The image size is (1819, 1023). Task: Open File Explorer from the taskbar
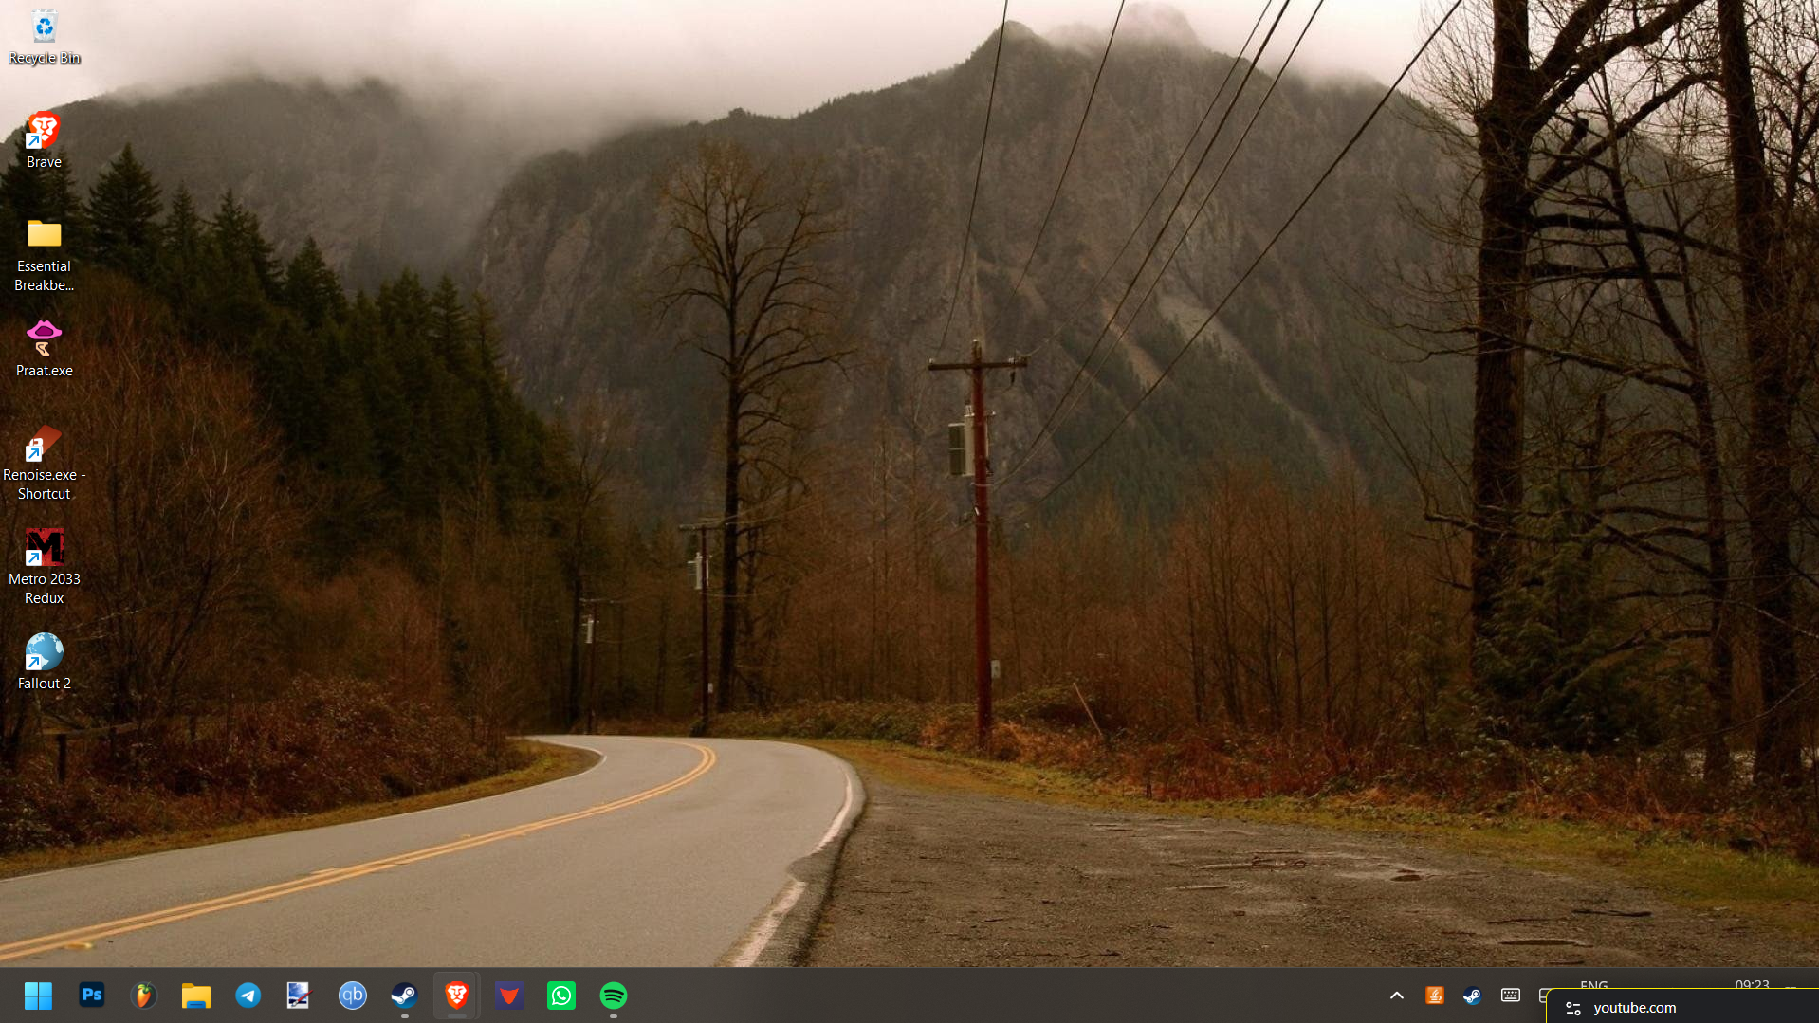point(196,996)
